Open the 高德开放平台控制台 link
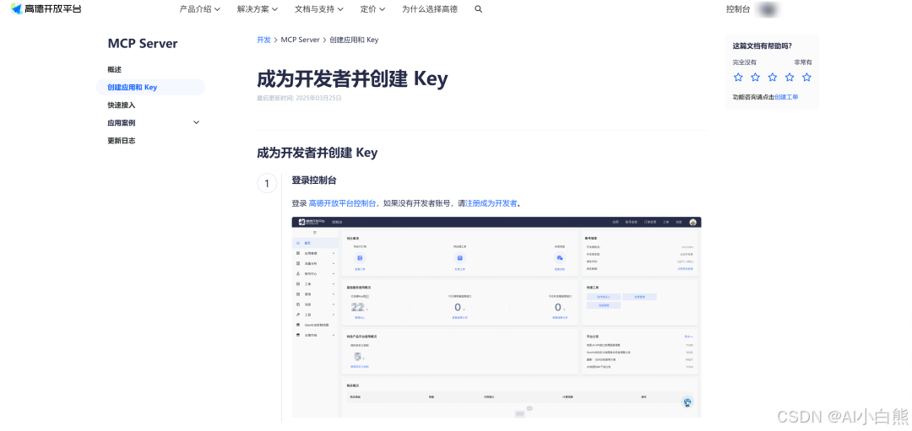This screenshot has width=912, height=431. point(343,203)
